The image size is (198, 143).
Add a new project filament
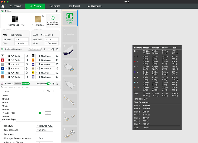(44, 49)
